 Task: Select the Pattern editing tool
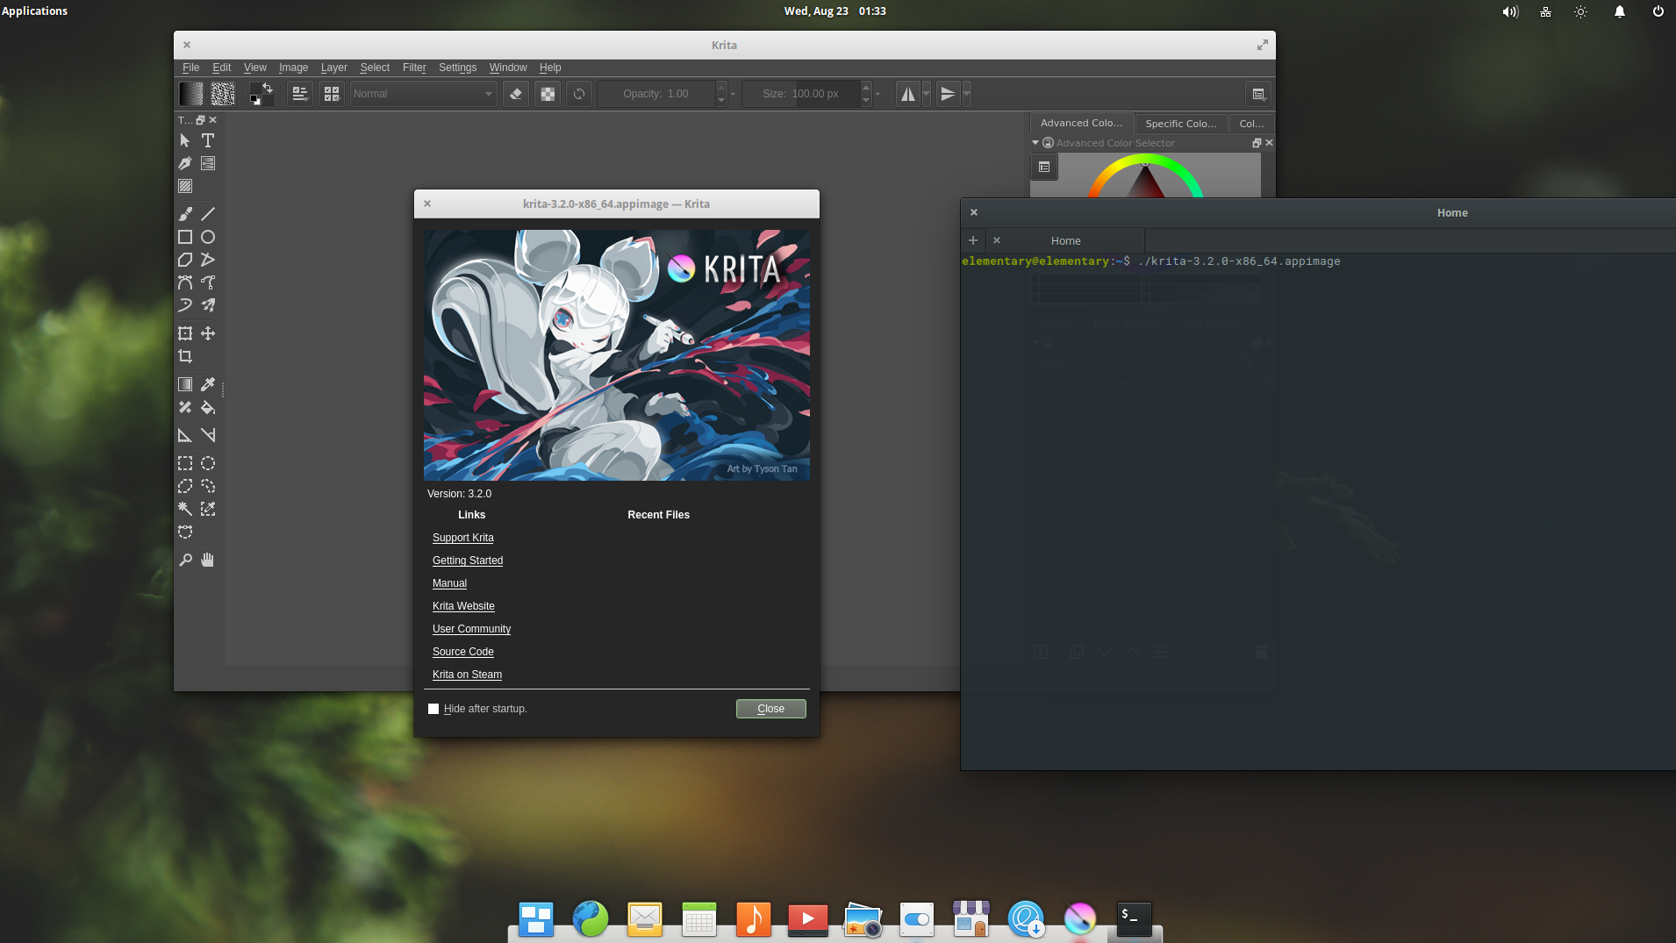coord(185,186)
